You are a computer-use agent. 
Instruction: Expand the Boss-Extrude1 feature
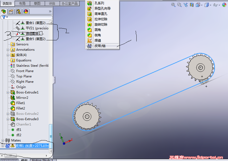point(8,92)
